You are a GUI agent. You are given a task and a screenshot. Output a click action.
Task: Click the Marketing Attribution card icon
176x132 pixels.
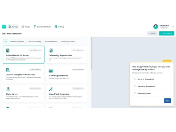(x=51, y=71)
